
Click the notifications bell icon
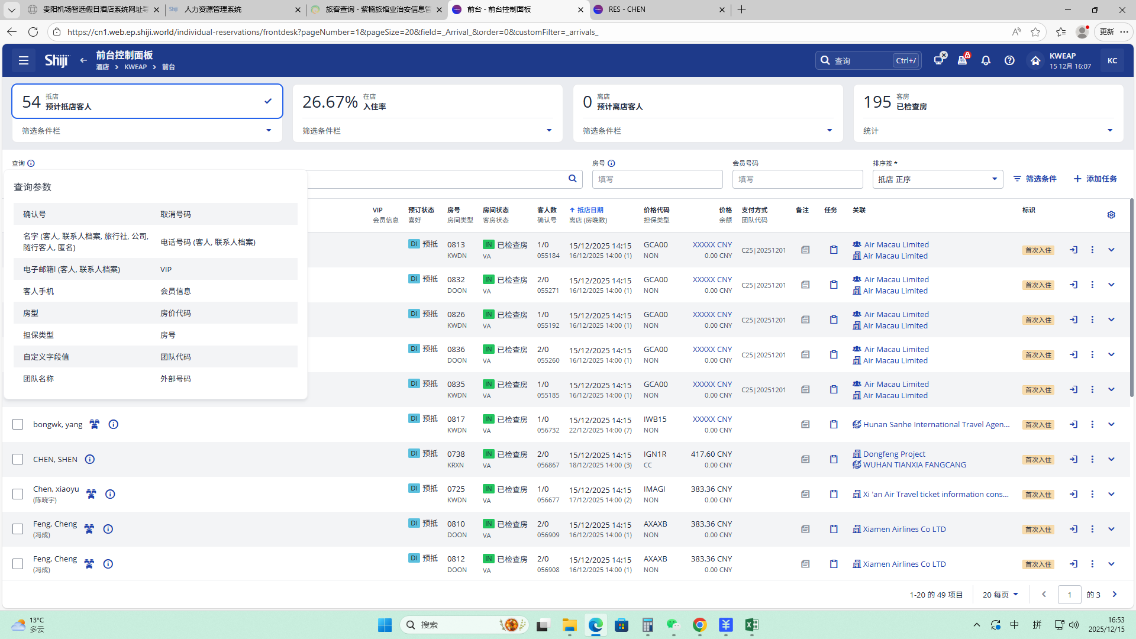(x=986, y=60)
